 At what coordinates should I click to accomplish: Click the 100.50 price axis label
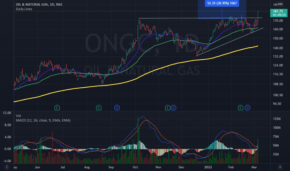click(278, 95)
